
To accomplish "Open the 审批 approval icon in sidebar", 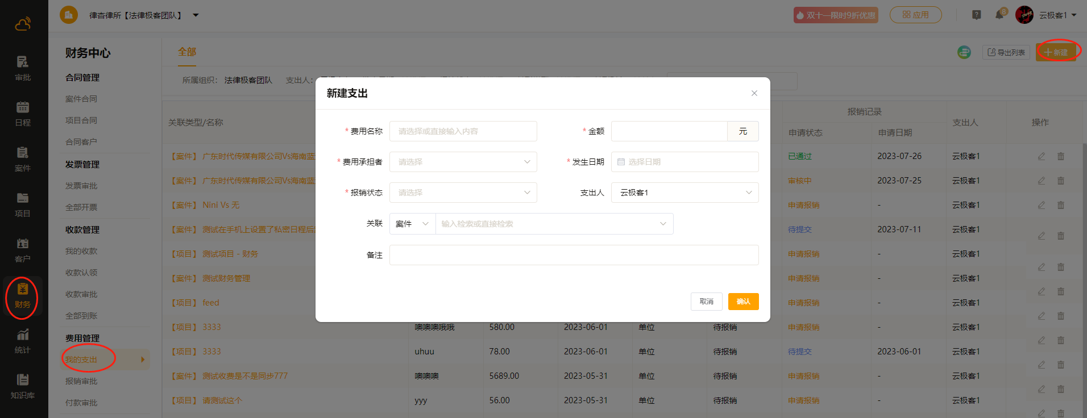I will 23,68.
